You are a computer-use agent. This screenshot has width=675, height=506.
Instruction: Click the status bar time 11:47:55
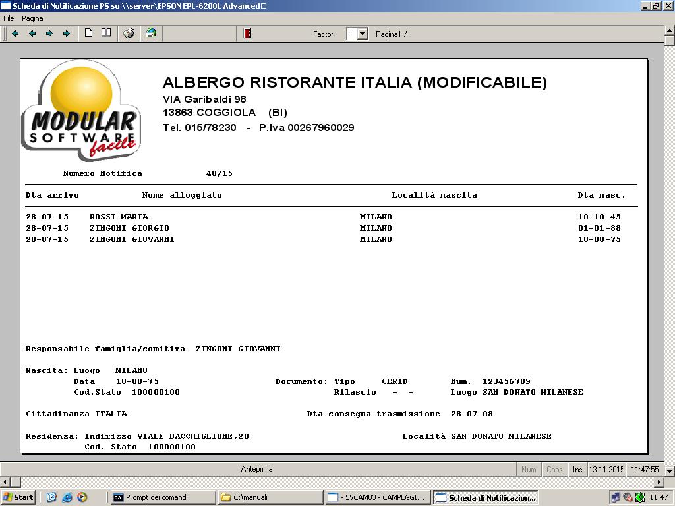[645, 469]
